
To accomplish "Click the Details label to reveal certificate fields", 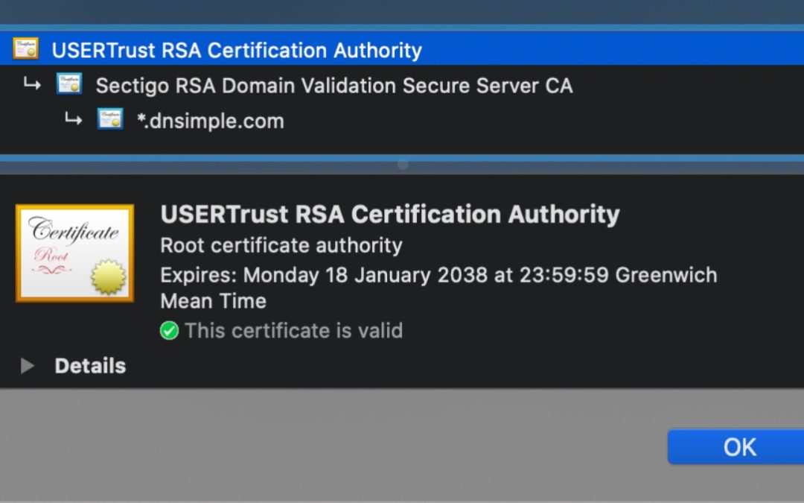I will [89, 365].
